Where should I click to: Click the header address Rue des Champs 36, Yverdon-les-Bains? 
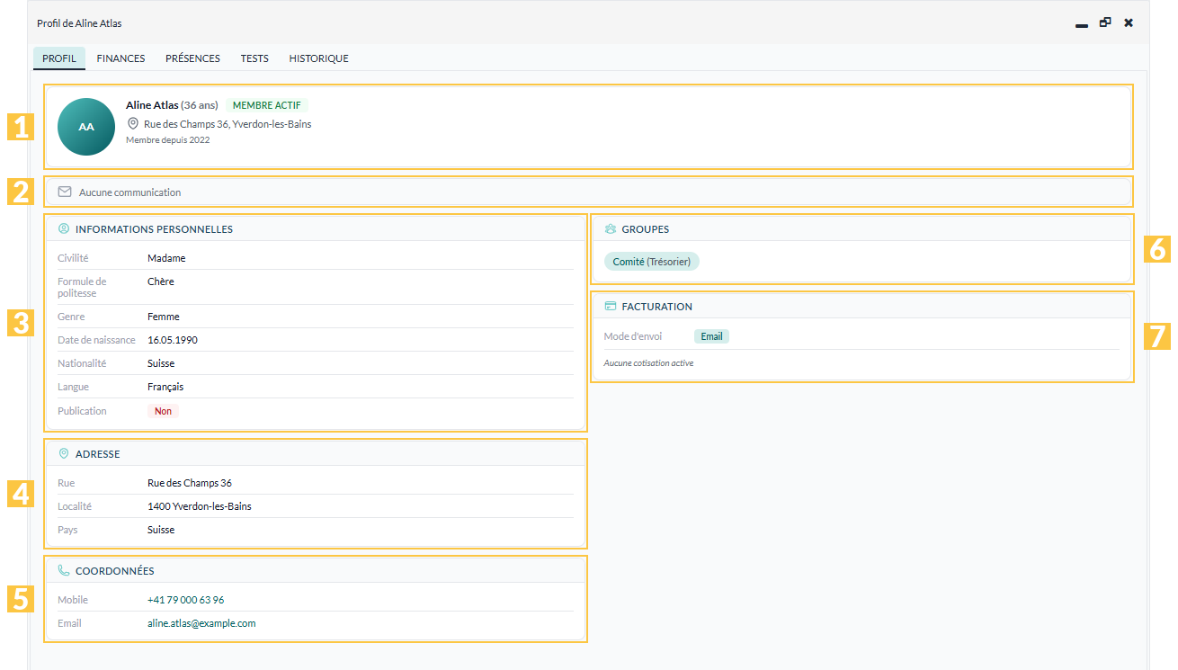pyautogui.click(x=228, y=124)
